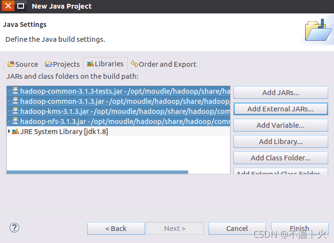Click the Next > button
The height and width of the screenshot is (243, 334).
[175, 229]
